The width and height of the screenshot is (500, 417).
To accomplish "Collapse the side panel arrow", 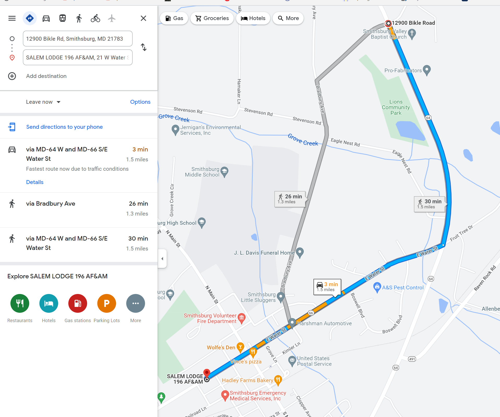I will pyautogui.click(x=162, y=259).
